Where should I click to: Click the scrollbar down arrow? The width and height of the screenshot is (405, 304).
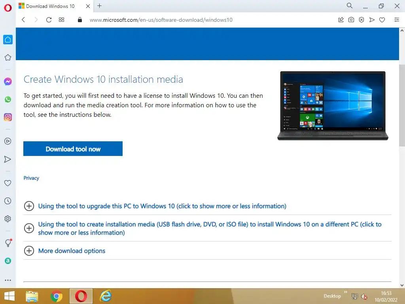tap(402, 285)
